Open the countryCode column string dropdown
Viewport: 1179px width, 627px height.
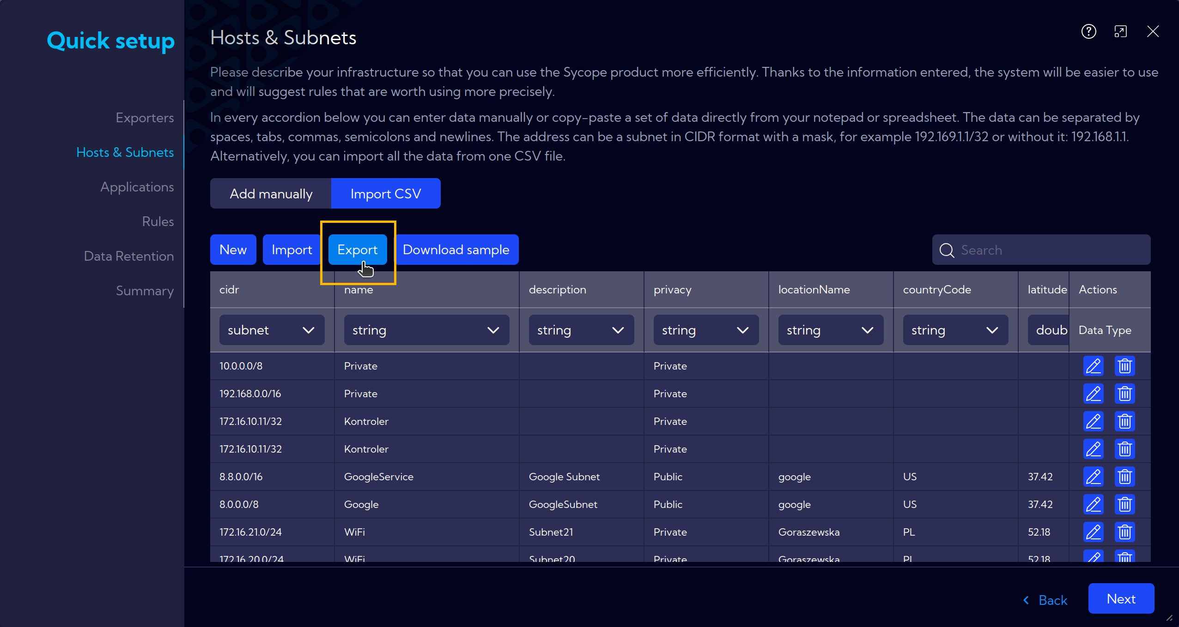(x=955, y=330)
